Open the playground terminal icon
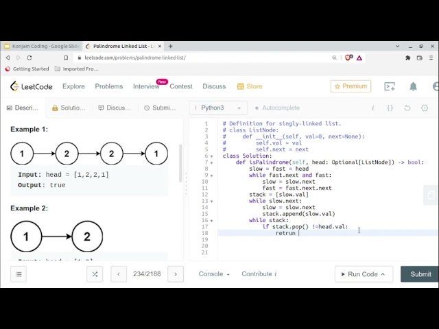The height and width of the screenshot is (329, 439). click(390, 86)
